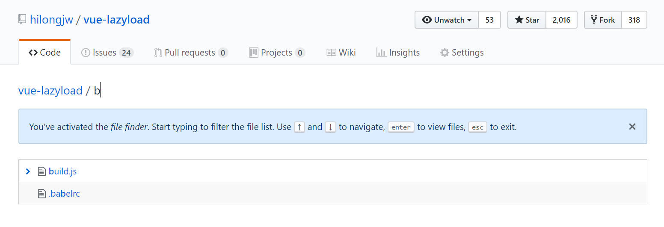Click the repository book icon beside hilongjw
664x227 pixels.
[22, 19]
